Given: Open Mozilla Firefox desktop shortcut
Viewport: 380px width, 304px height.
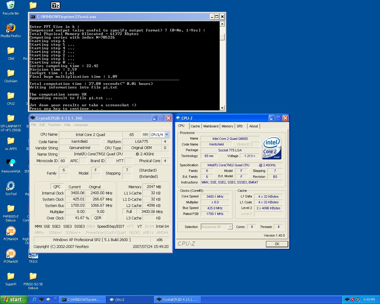Looking at the screenshot, I should click(11, 31).
